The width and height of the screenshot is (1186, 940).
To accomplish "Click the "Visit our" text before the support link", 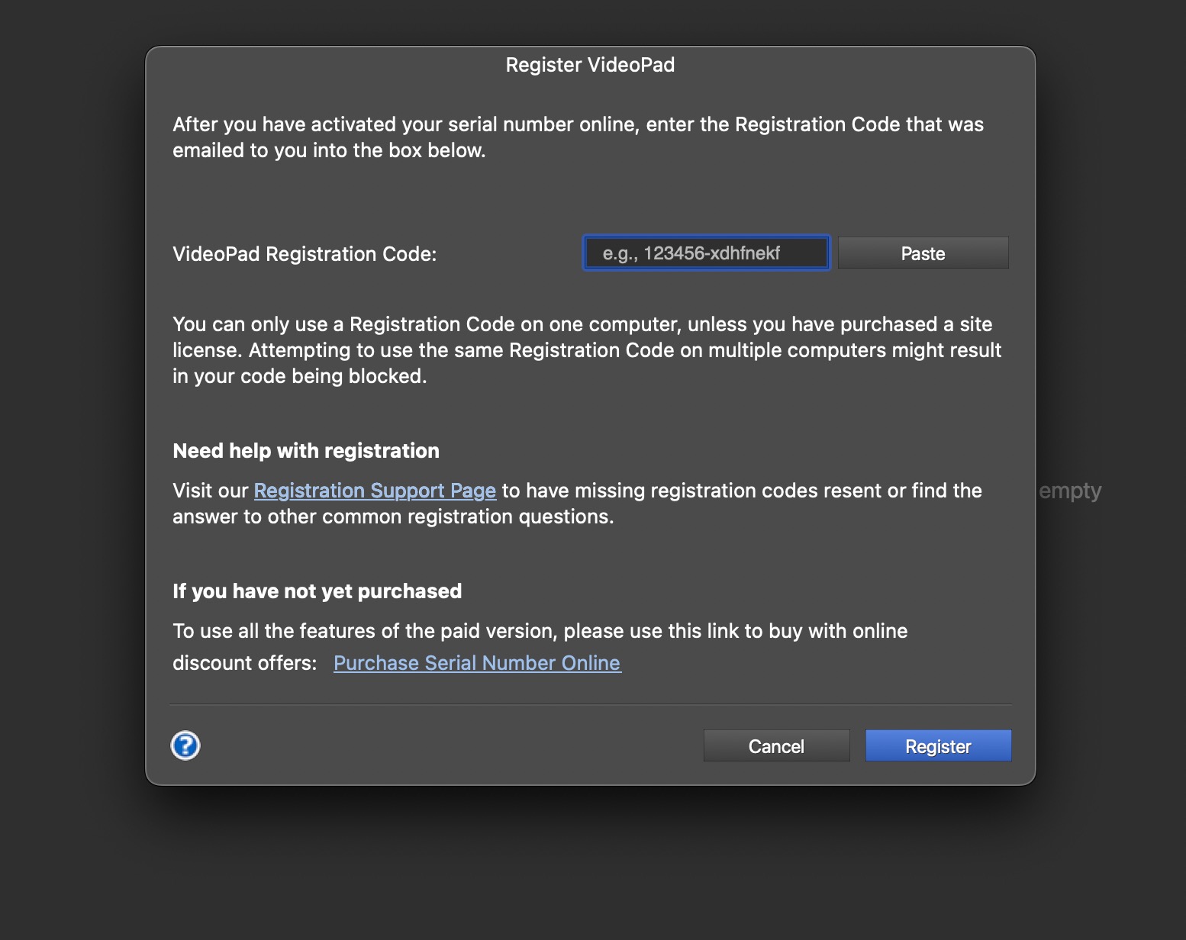I will [x=211, y=491].
